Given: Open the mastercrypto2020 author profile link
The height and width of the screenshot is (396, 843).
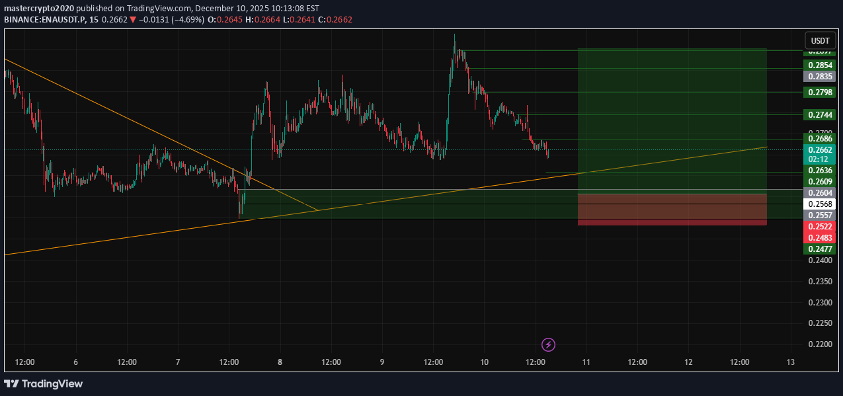Looking at the screenshot, I should click(x=38, y=9).
